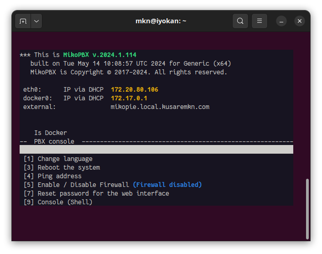Click the mkn@iyokan window title

pyautogui.click(x=161, y=21)
